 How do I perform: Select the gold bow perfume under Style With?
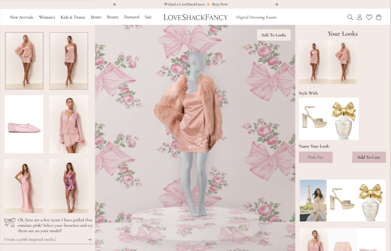point(344,120)
